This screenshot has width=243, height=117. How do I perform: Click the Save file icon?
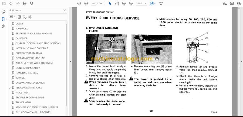tap(4, 3)
